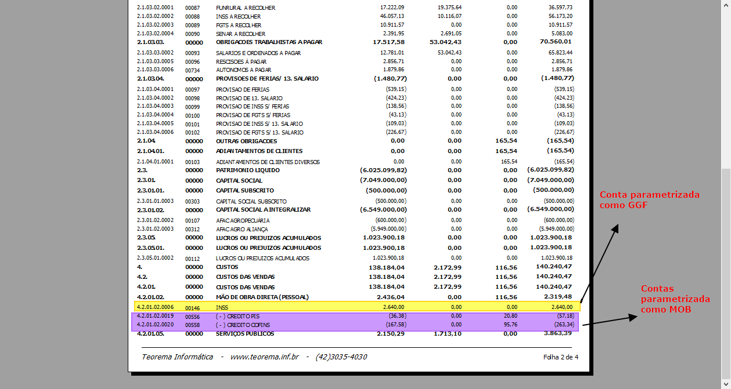Click ADIANTAMENTOS DE CLIENTES DIVERSOS label
Image resolution: width=731 pixels, height=389 pixels.
click(x=268, y=162)
